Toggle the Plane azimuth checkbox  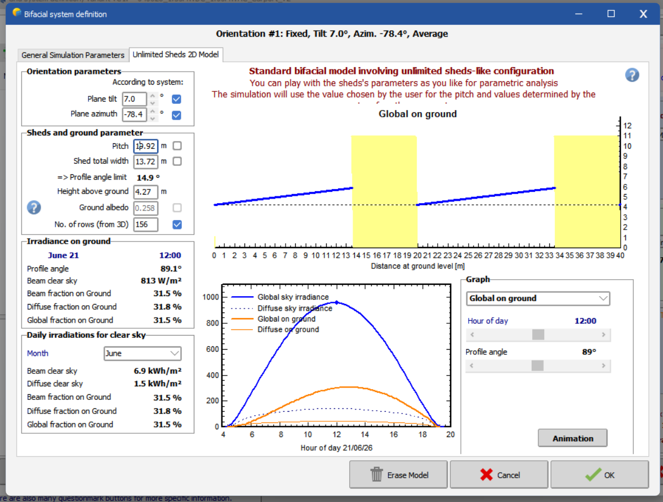point(177,115)
